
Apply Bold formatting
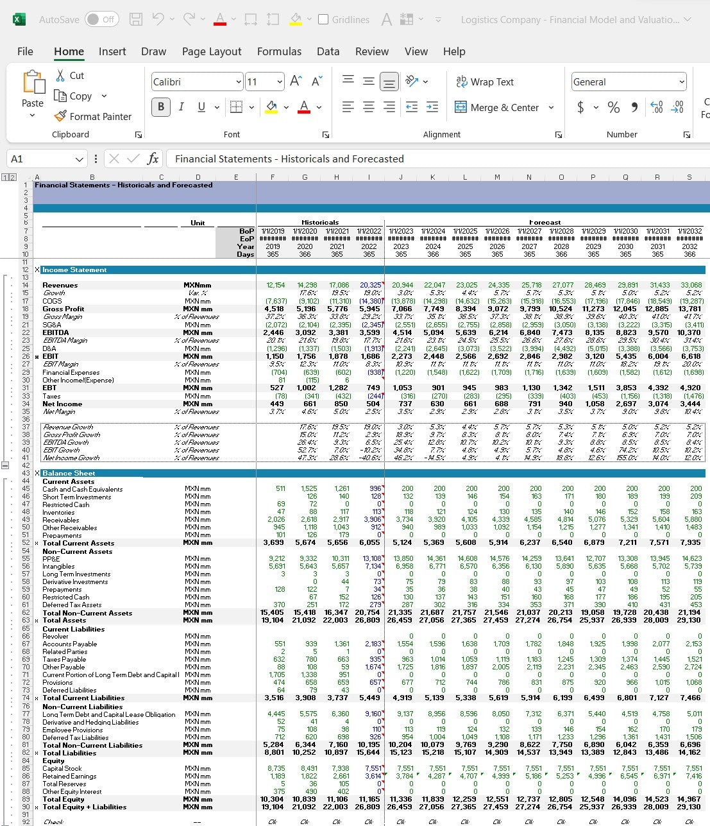click(161, 107)
